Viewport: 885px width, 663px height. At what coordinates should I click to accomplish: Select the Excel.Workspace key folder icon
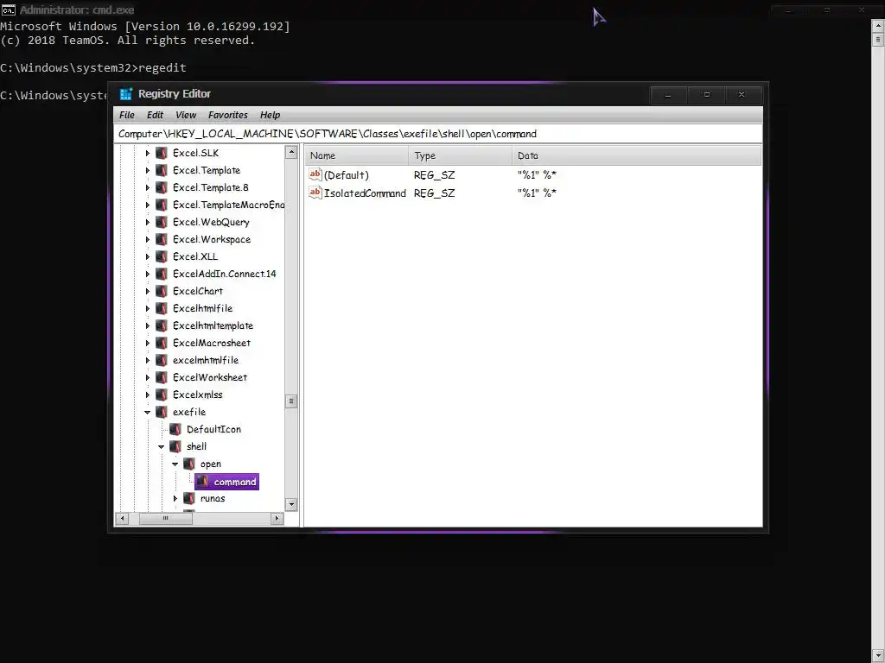tap(162, 239)
